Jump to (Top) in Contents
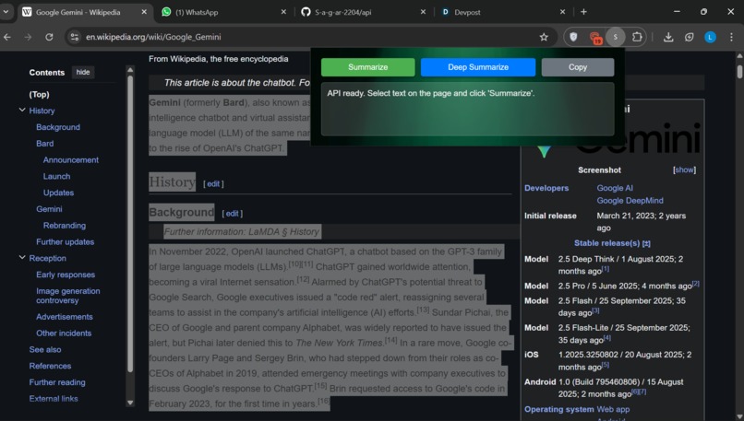744x421 pixels. [39, 94]
